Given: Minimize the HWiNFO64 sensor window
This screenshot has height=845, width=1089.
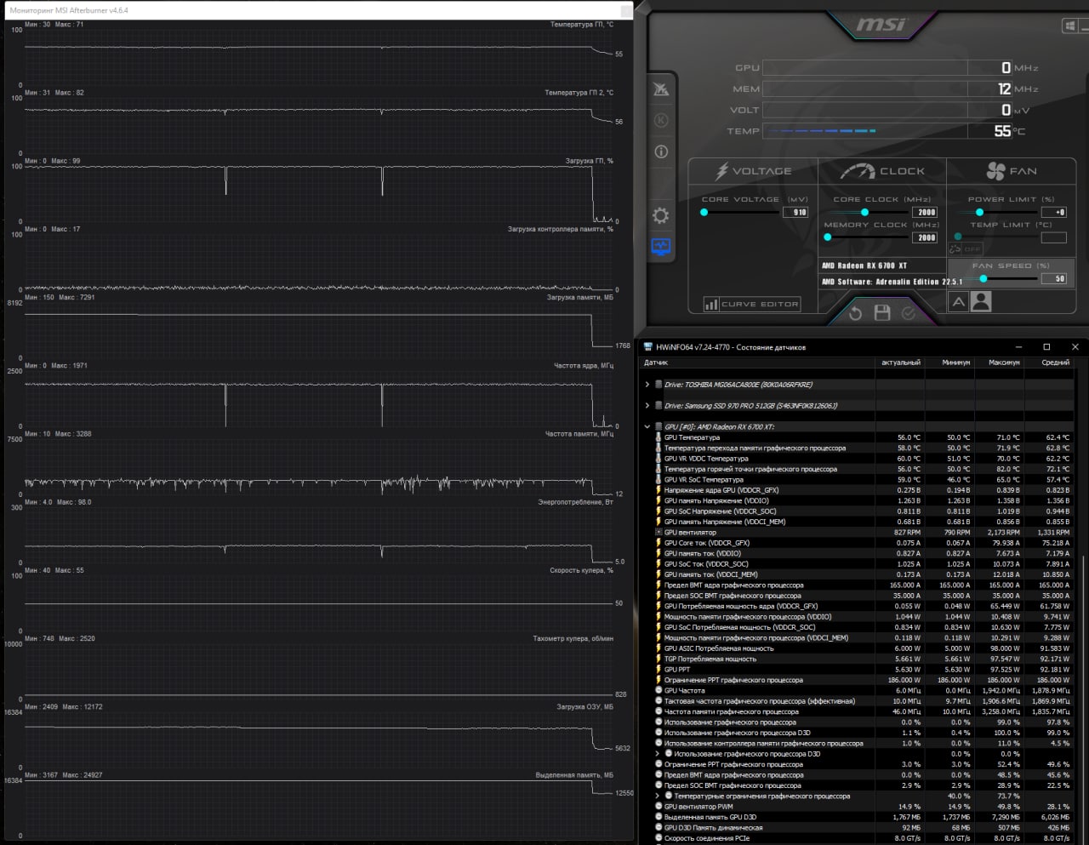Looking at the screenshot, I should coord(1019,347).
